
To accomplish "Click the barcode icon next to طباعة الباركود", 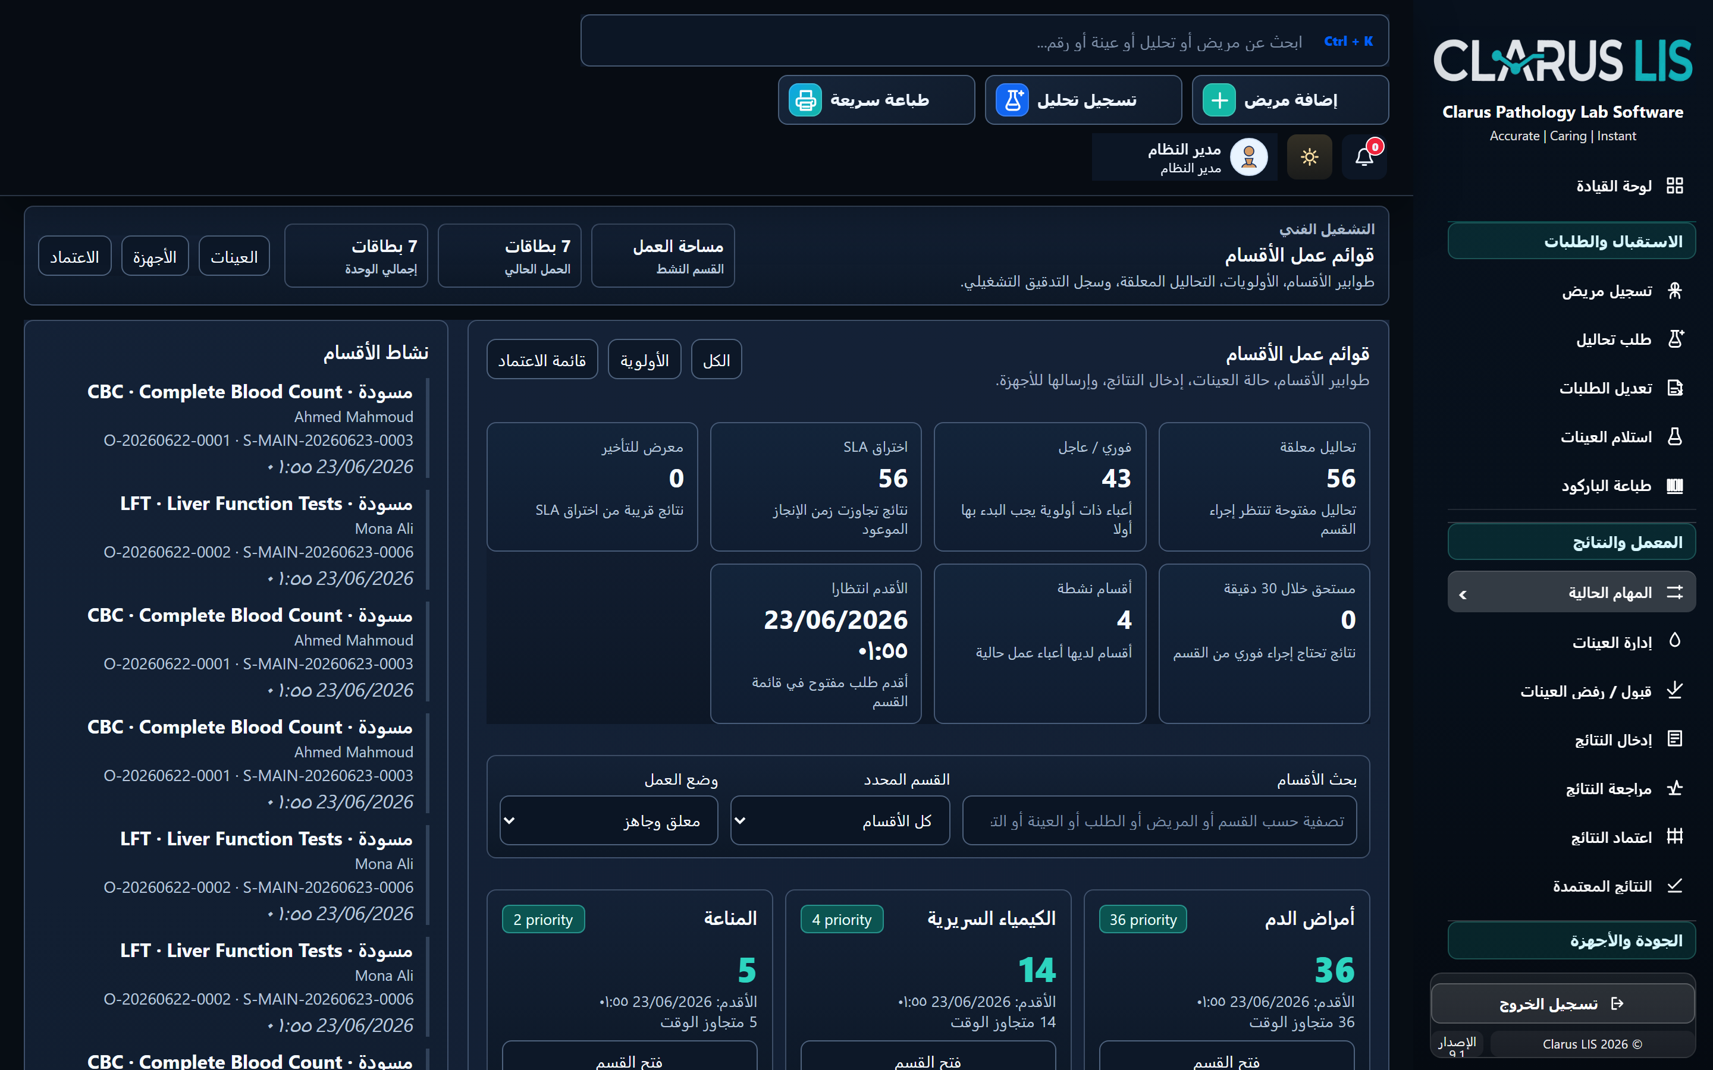I will [1674, 486].
